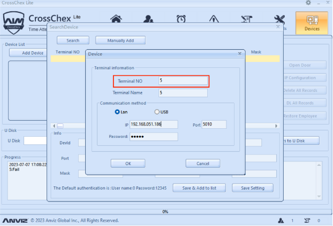Click OK in the Device dialog

[128, 163]
